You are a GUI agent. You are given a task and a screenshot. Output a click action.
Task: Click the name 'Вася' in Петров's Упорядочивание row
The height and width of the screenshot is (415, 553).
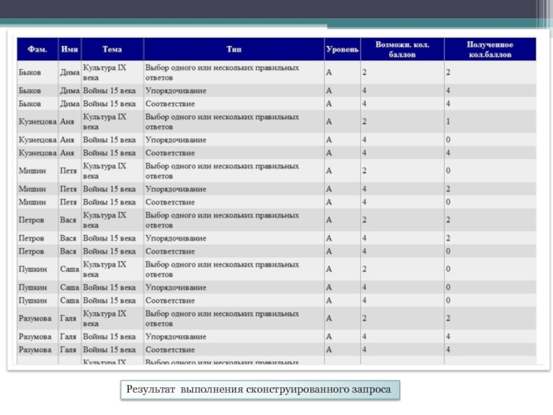[x=68, y=238]
